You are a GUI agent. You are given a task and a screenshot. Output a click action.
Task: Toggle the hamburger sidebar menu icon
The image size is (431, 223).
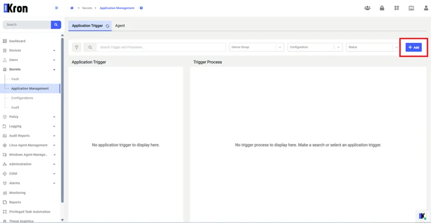[x=57, y=8]
